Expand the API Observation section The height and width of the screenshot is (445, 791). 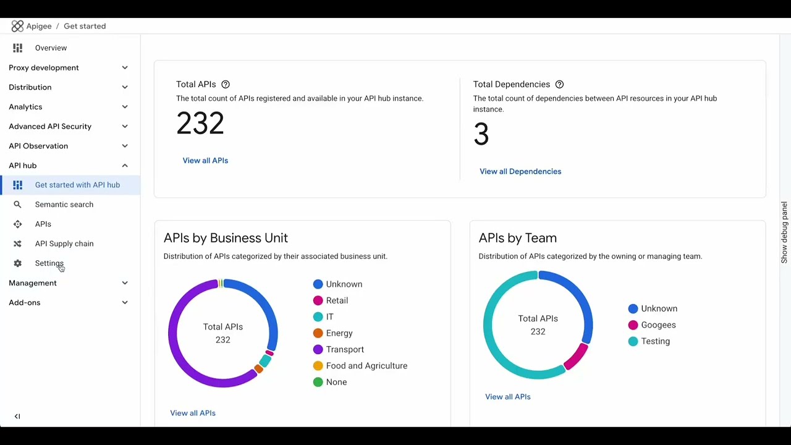tap(69, 146)
